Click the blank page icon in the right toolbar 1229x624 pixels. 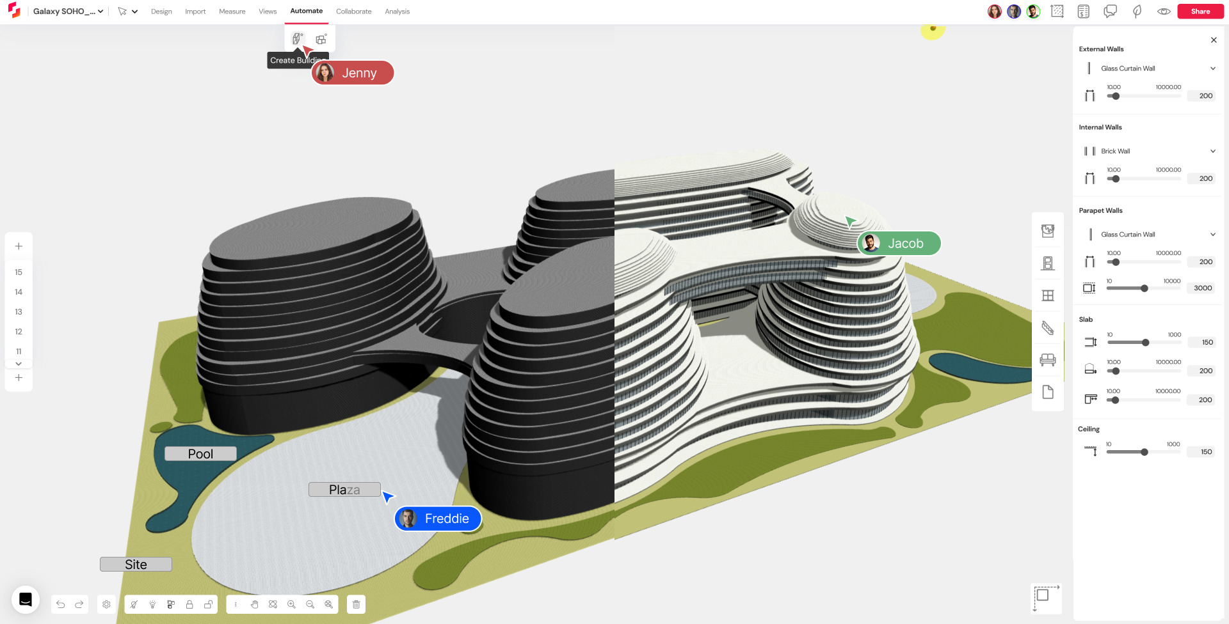pyautogui.click(x=1048, y=392)
